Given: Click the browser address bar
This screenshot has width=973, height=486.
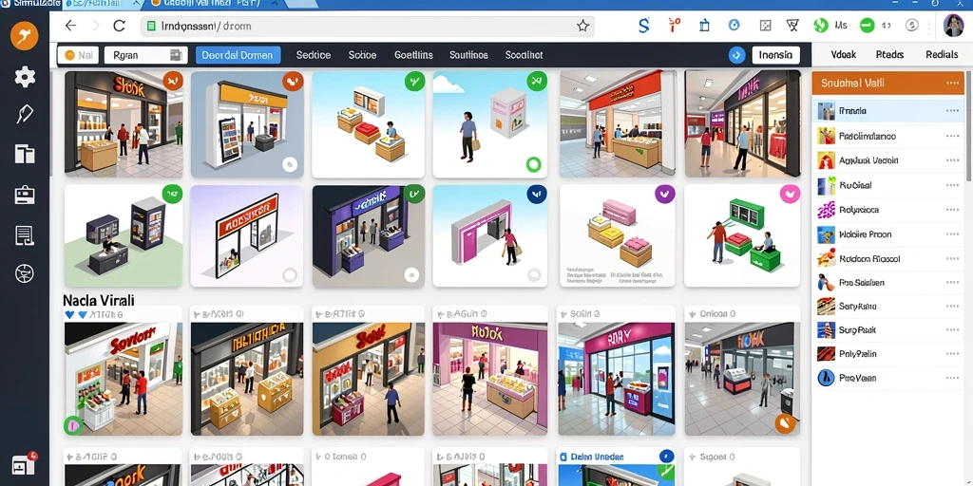Looking at the screenshot, I should 368,26.
